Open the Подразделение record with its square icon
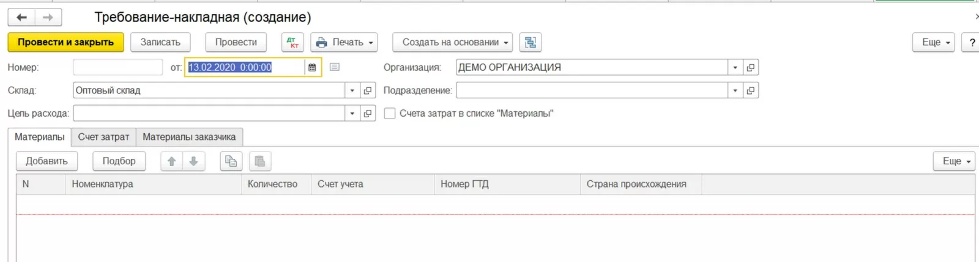Screen dimensions: 979x262 coord(751,90)
